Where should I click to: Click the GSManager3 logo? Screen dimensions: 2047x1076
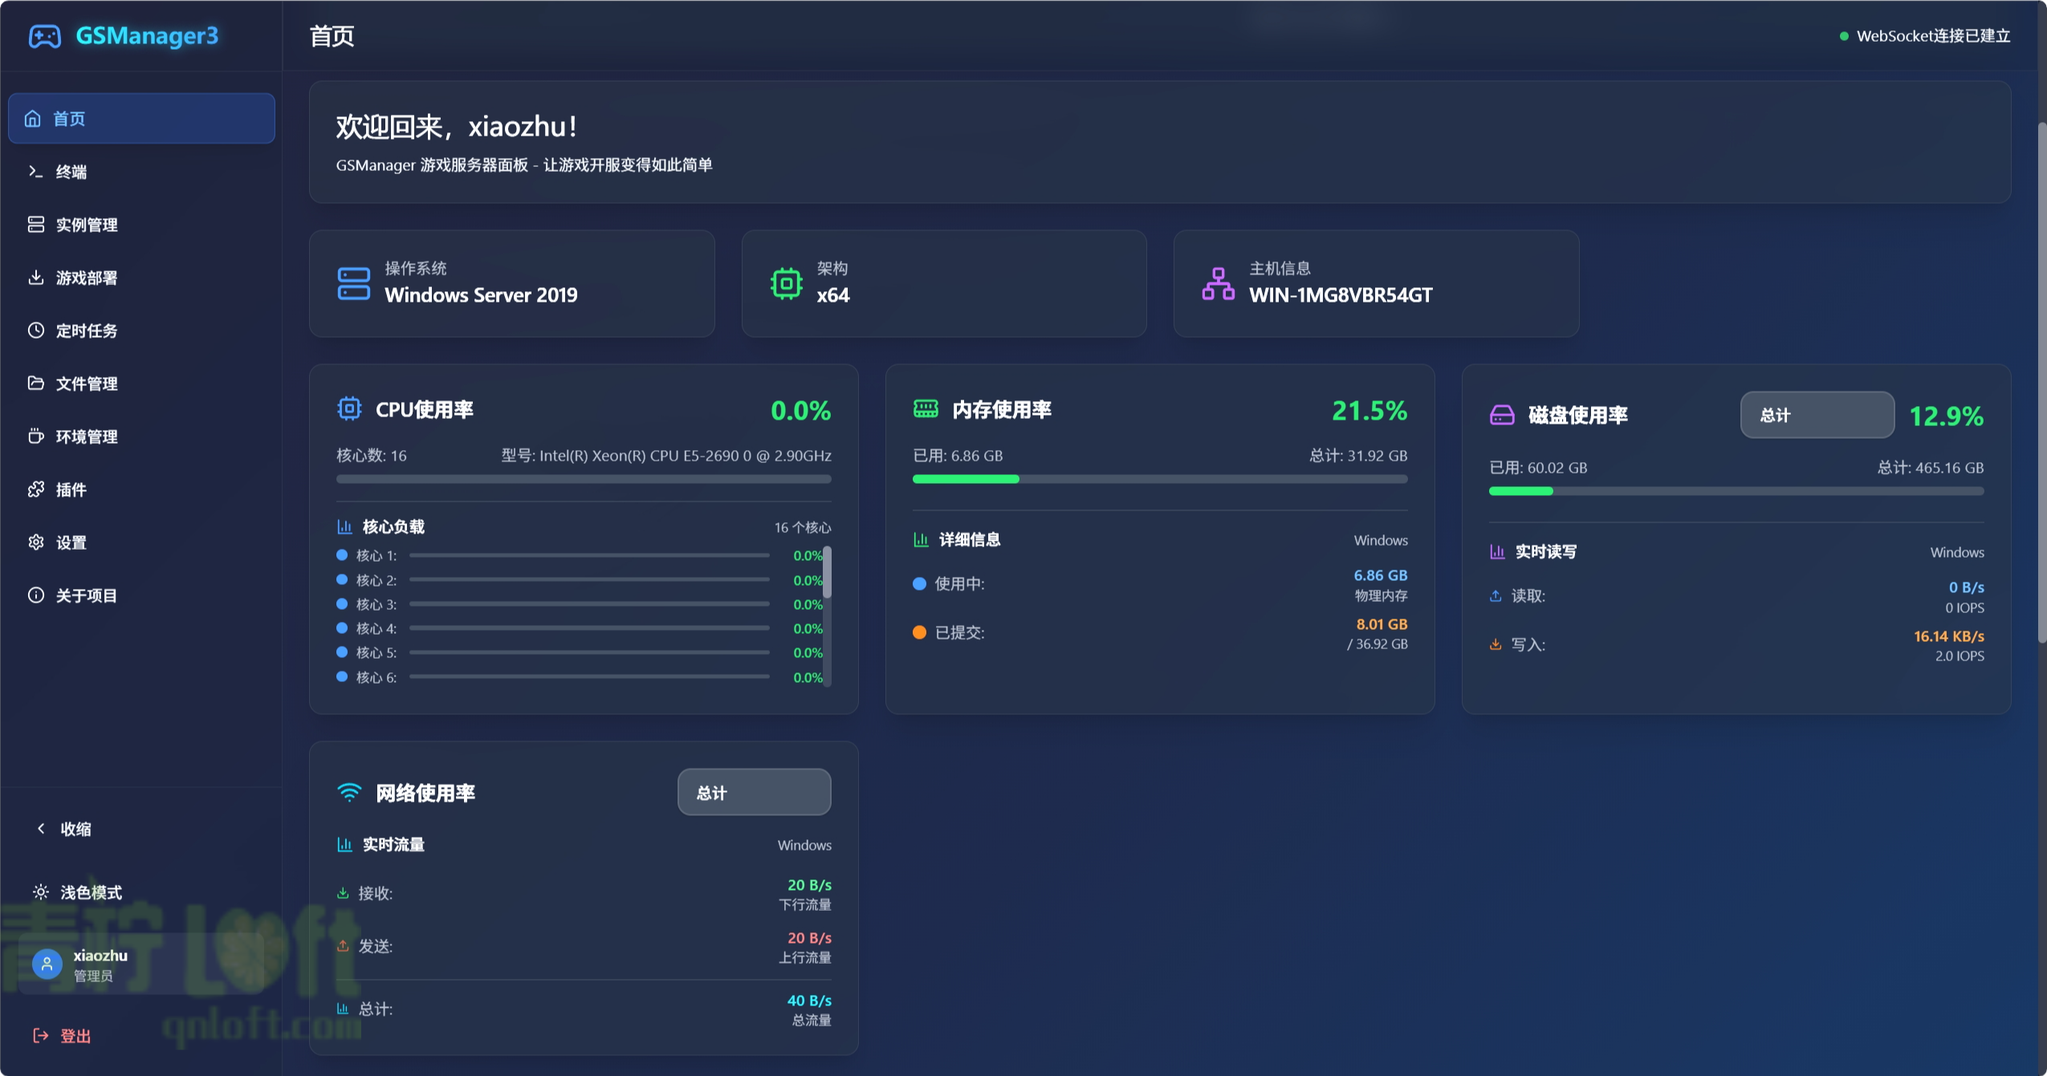click(x=124, y=35)
